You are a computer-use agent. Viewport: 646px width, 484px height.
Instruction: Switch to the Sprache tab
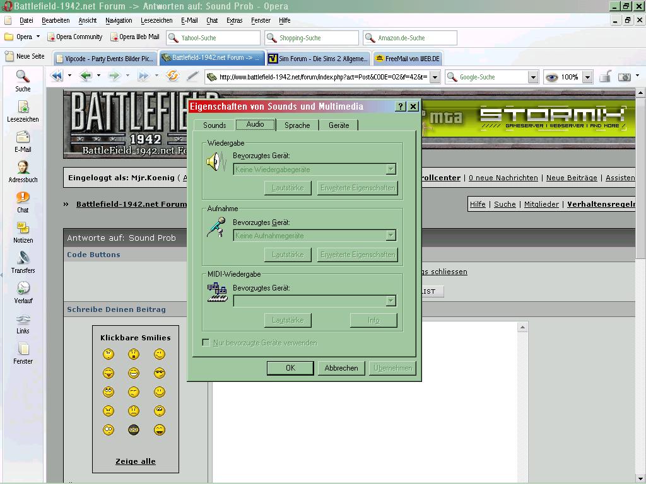(x=297, y=125)
